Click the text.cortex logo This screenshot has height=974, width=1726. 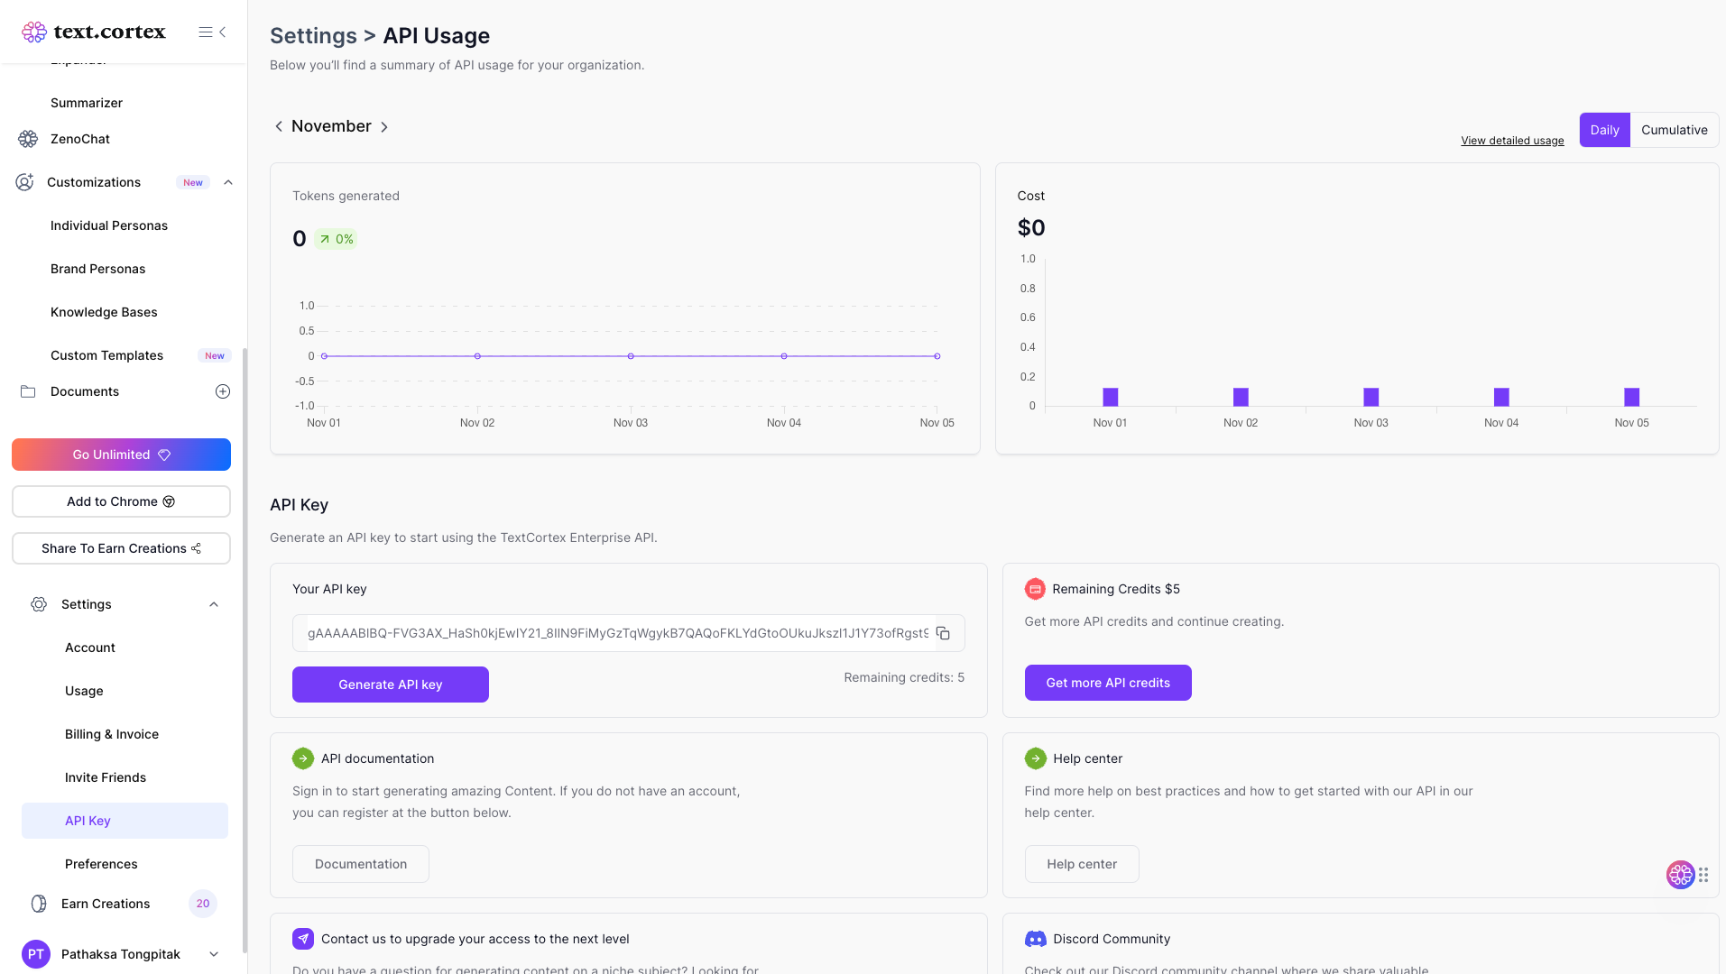click(94, 32)
